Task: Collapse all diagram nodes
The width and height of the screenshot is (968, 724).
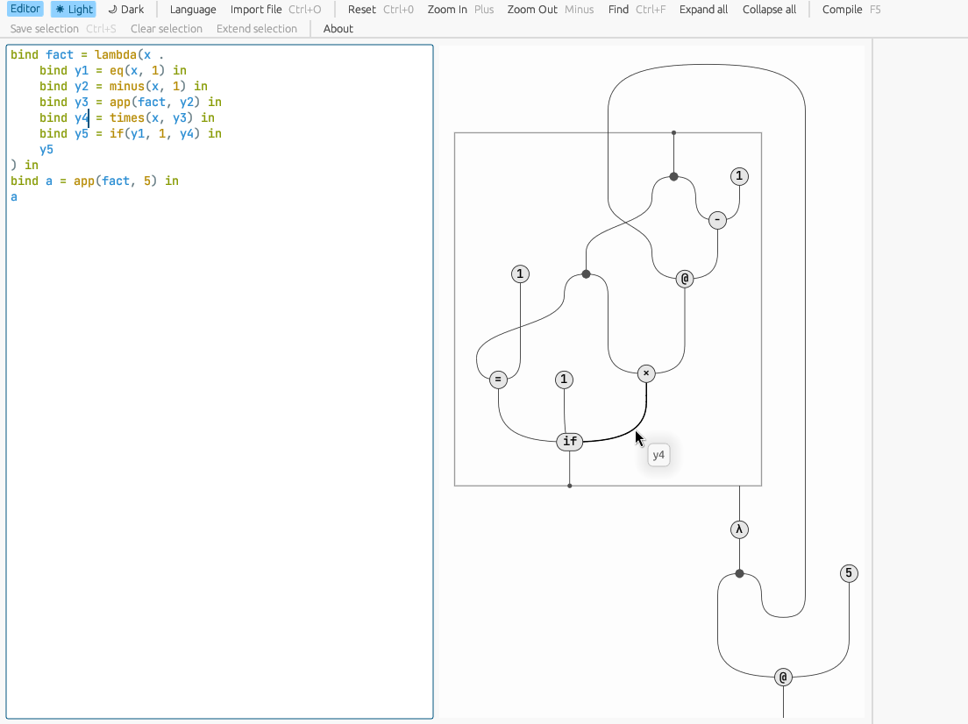Action: point(769,9)
